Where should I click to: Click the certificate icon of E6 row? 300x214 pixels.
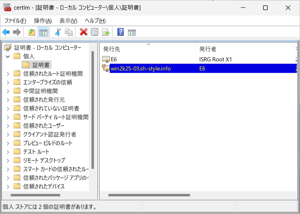106,59
